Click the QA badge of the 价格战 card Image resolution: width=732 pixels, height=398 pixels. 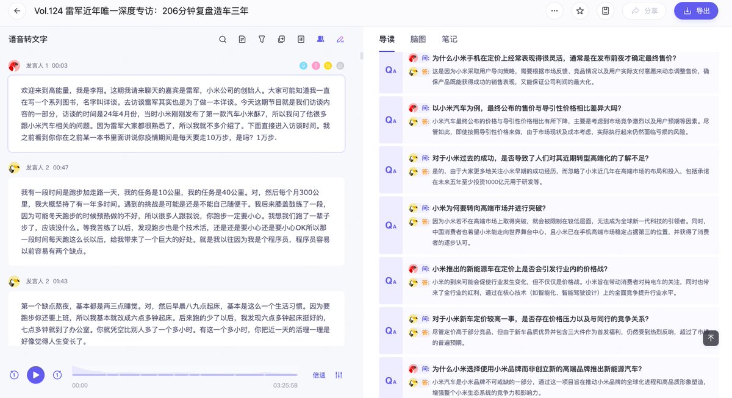(391, 281)
